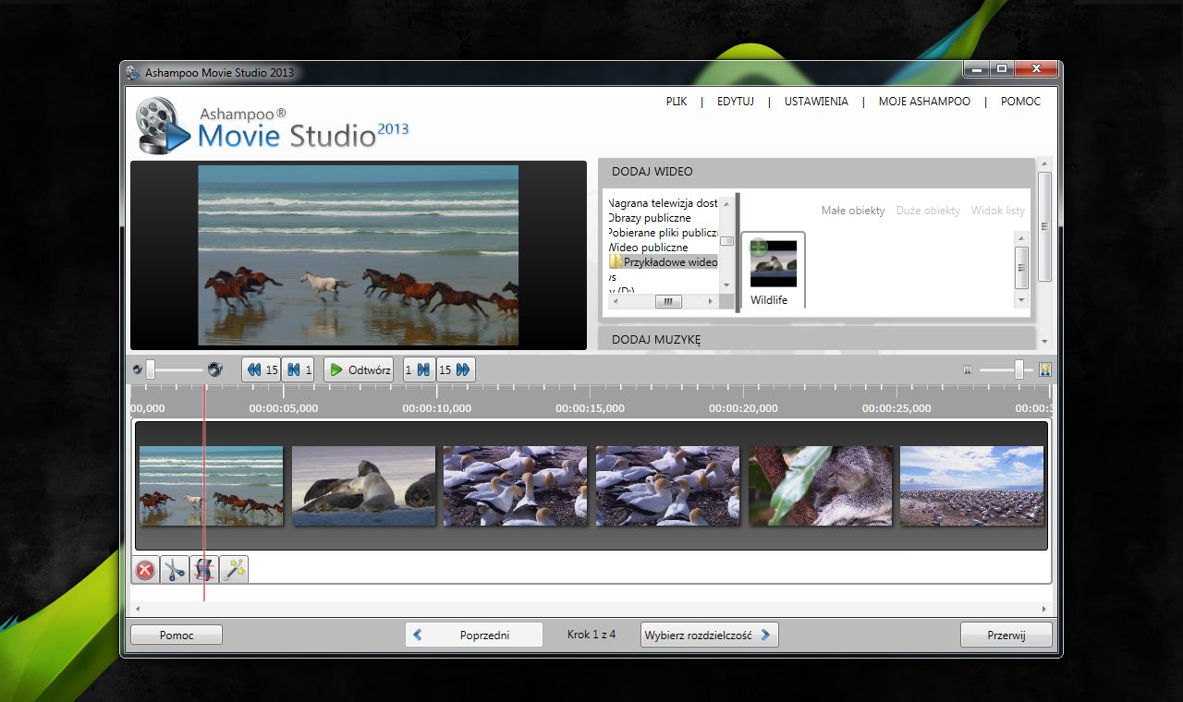The height and width of the screenshot is (702, 1183).
Task: Click the Wybierz rozdzielczość next button
Action: tap(709, 635)
